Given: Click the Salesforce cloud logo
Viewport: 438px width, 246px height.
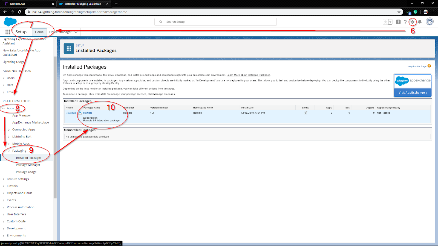Looking at the screenshot, I should [x=10, y=22].
